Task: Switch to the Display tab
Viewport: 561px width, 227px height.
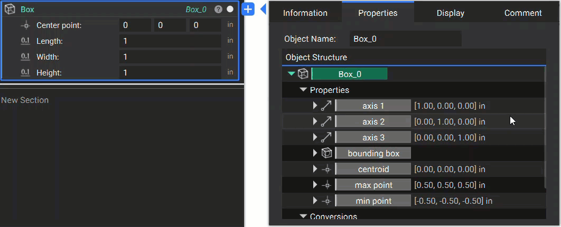Action: tap(451, 13)
